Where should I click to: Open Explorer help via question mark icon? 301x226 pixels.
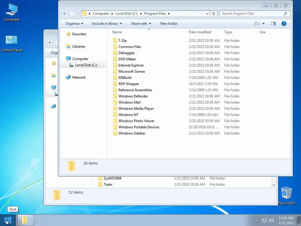click(284, 24)
